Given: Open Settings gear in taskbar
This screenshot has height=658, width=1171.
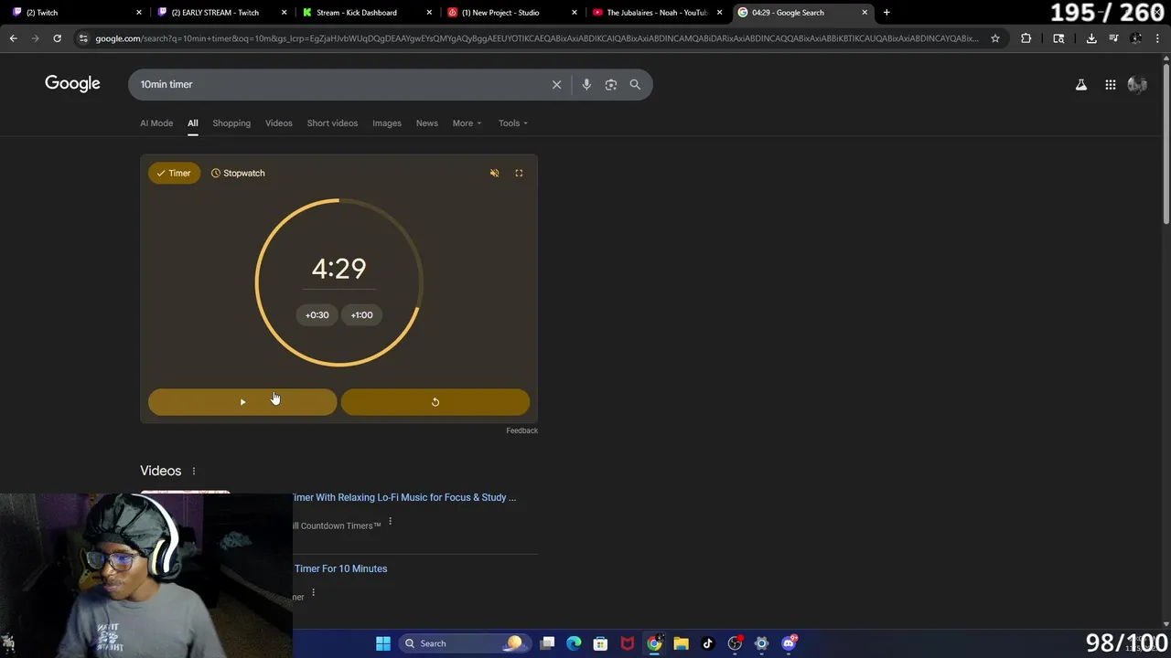Looking at the screenshot, I should [x=761, y=643].
